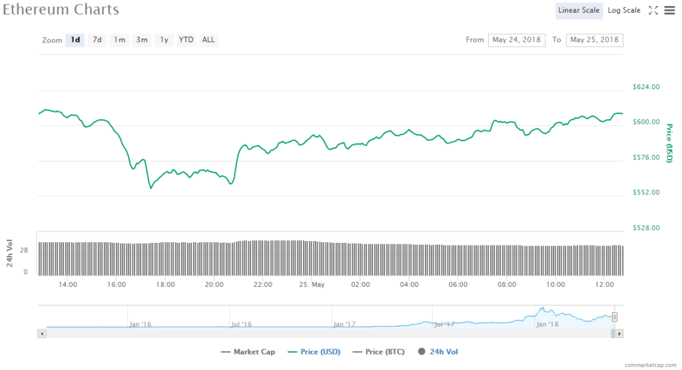
Task: Set zoom to 1m
Action: 119,40
